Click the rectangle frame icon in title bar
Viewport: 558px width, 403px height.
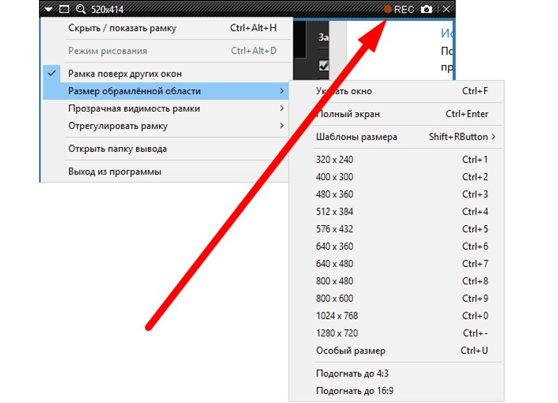point(64,10)
